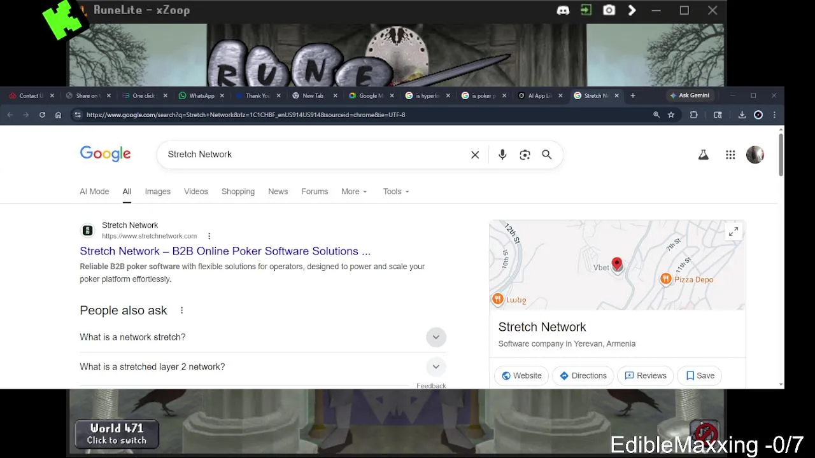Close the WhatsApp tab

tap(222, 95)
